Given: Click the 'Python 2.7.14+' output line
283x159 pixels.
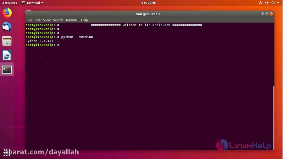Looking at the screenshot, I should (39, 41).
